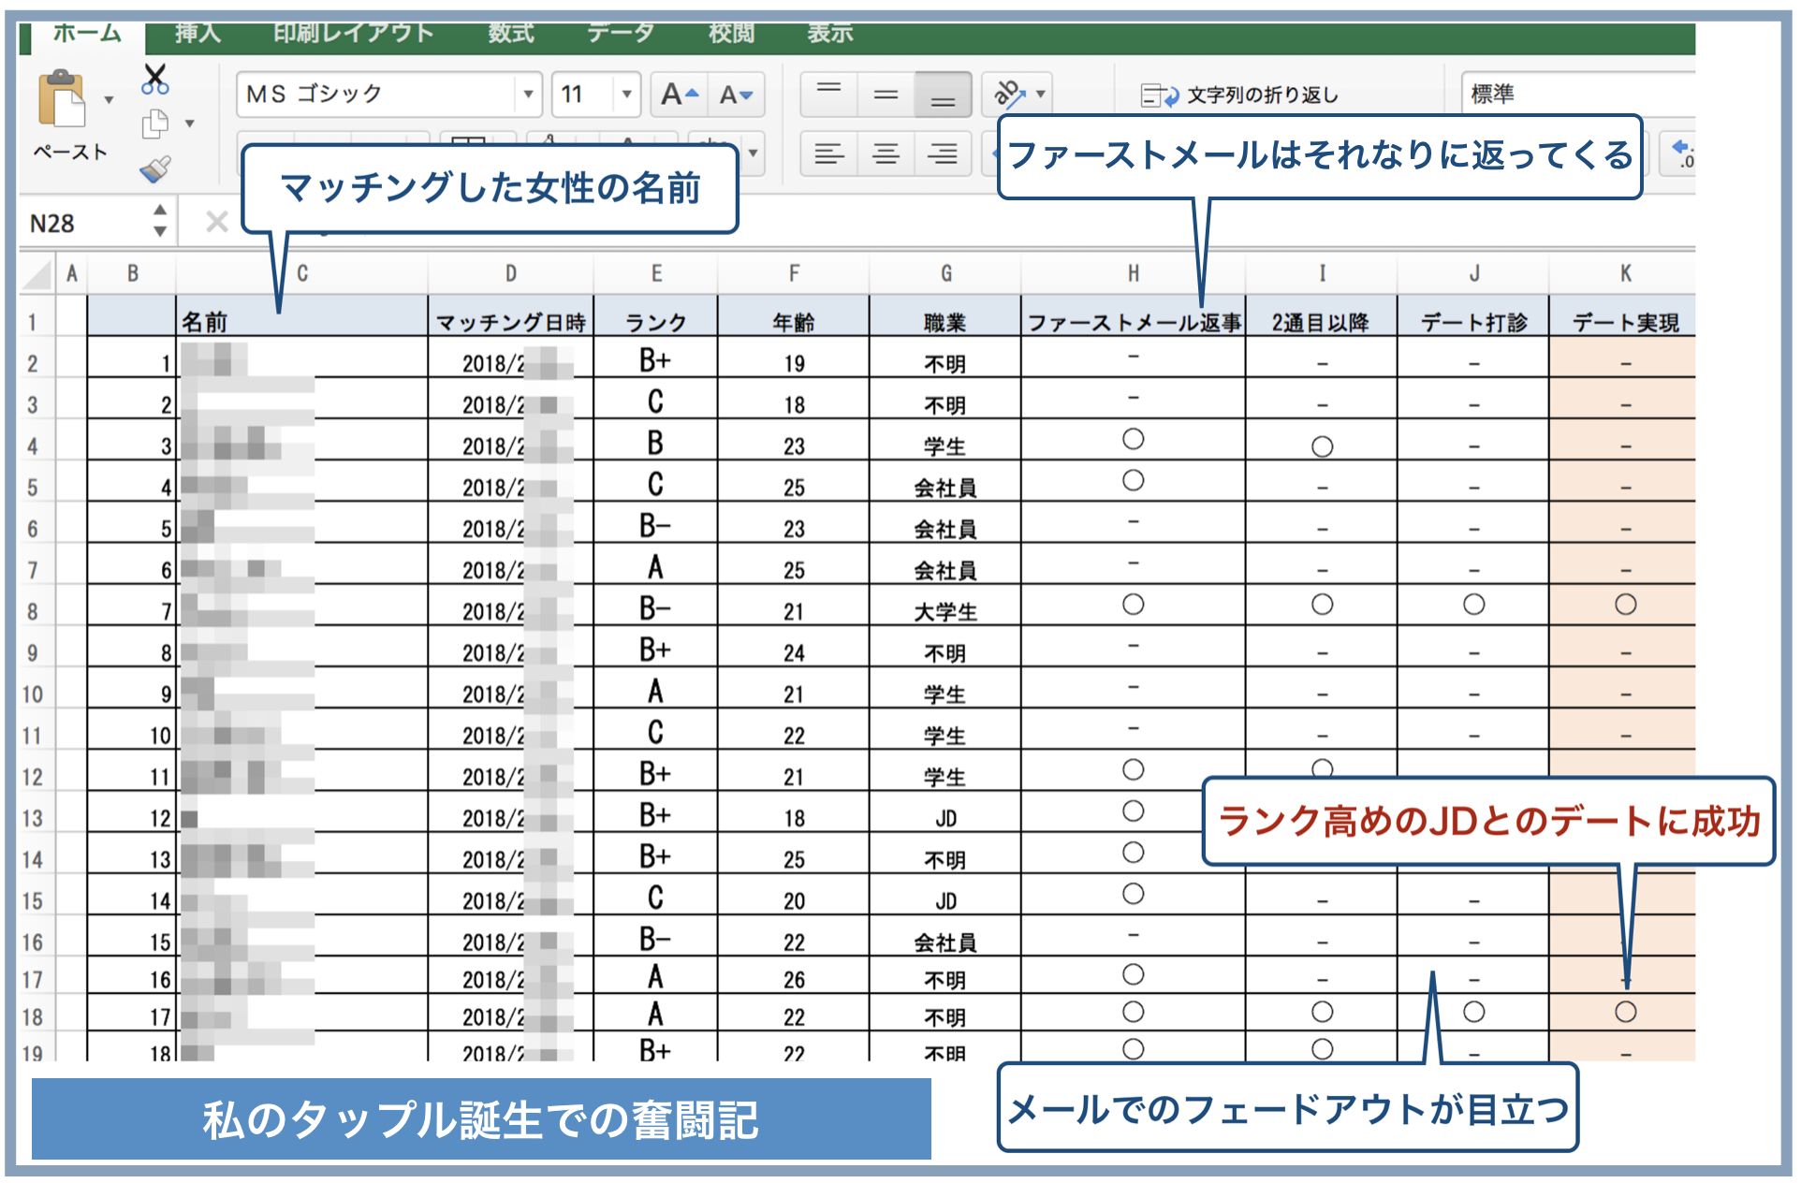The width and height of the screenshot is (1801, 1183).
Task: Click the formula bar cancel X
Action: pyautogui.click(x=217, y=222)
